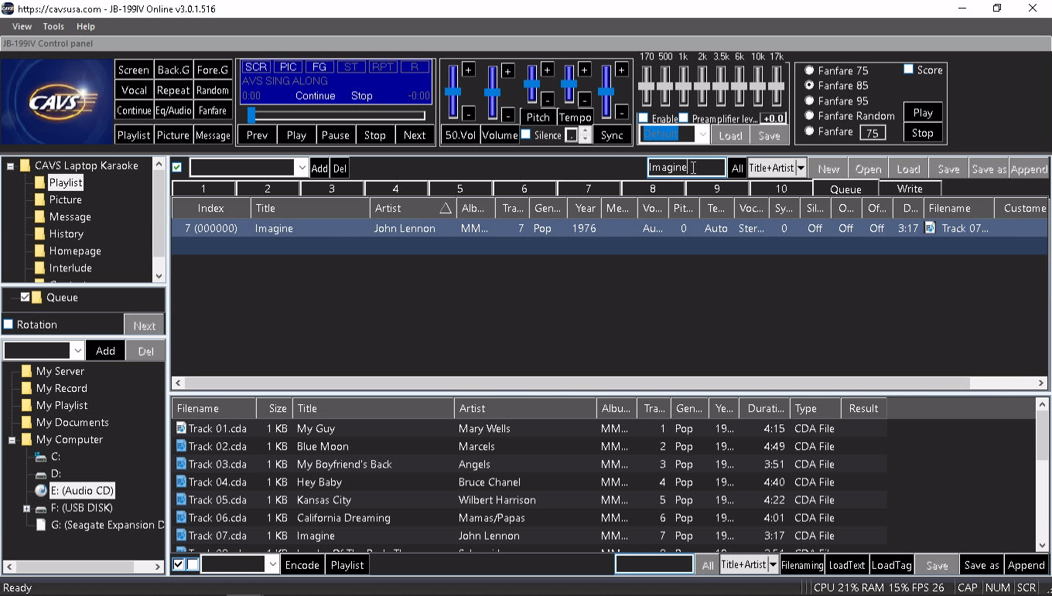Click the Track 03.cda file icon
This screenshot has height=596, width=1052.
182,464
